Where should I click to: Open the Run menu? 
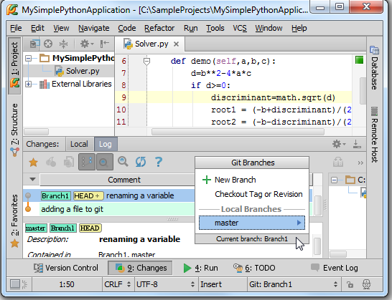[x=191, y=28]
